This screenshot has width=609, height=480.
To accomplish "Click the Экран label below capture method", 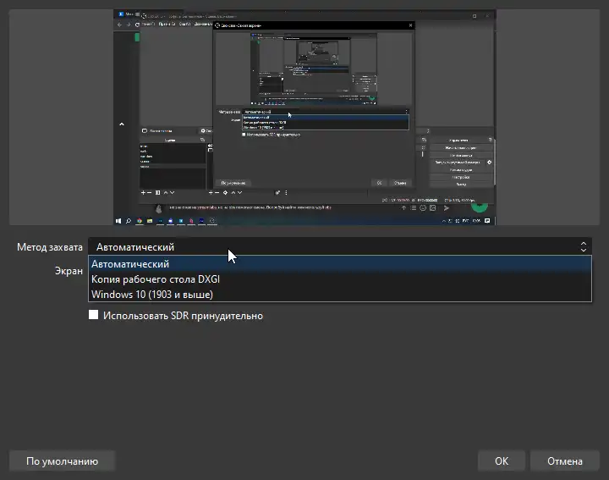I will pyautogui.click(x=69, y=272).
